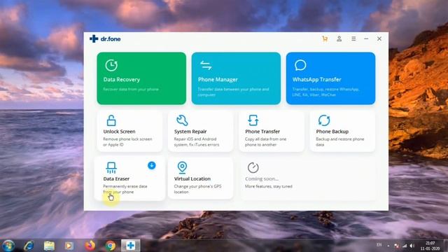Click 'Change your phone's GPS' description

pos(197,186)
